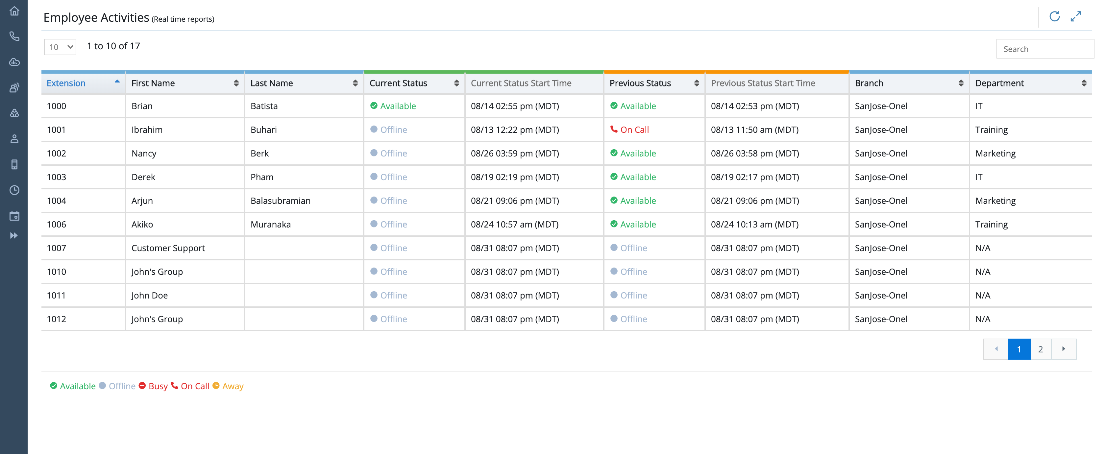This screenshot has height=454, width=1105.
Task: Click the Offline legend icon
Action: (x=102, y=385)
